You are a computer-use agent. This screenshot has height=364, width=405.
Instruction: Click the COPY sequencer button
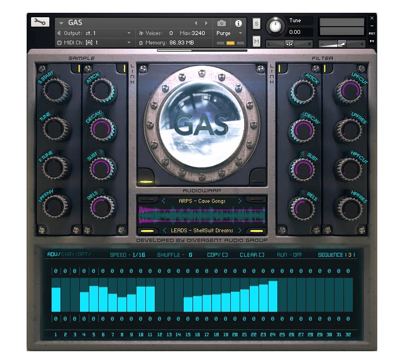click(x=217, y=255)
